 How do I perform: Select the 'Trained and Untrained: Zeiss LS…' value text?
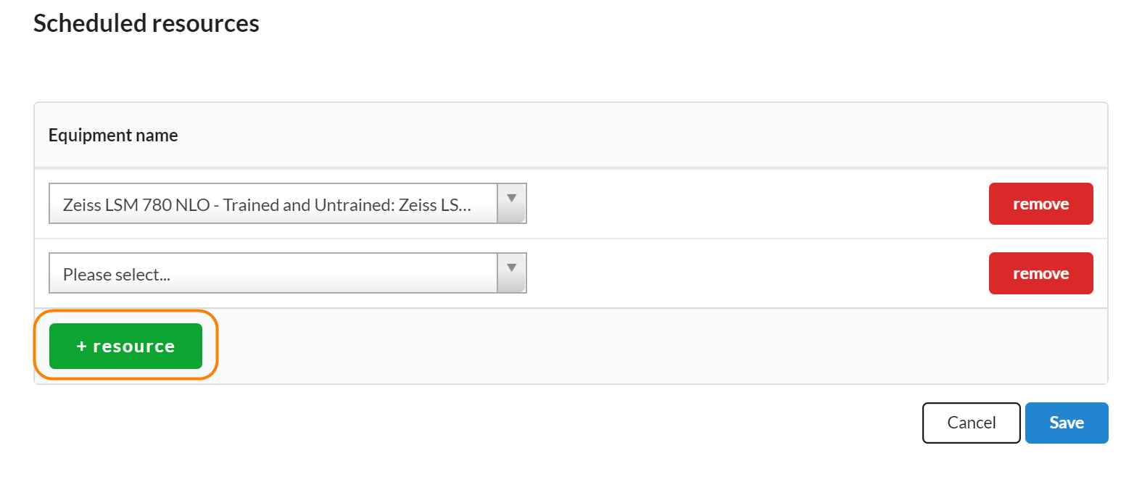(347, 205)
